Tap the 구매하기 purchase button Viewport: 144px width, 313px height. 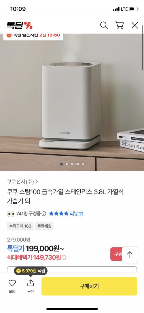point(89,286)
